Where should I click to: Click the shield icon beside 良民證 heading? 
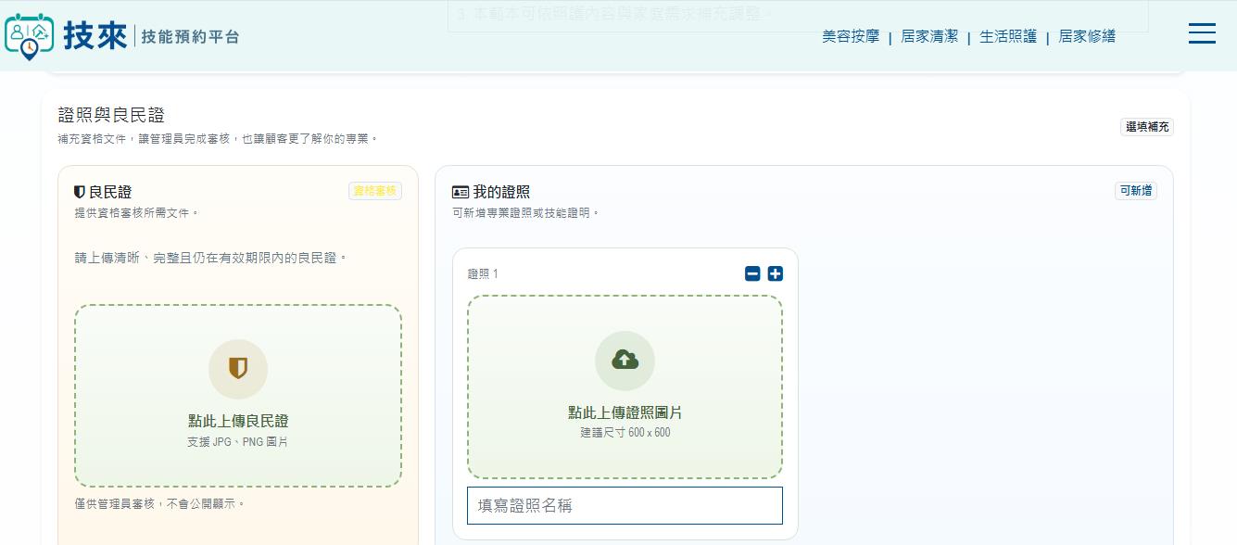[x=80, y=192]
